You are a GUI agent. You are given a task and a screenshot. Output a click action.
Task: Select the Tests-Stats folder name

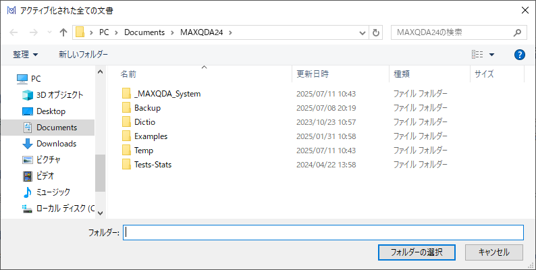pyautogui.click(x=153, y=165)
